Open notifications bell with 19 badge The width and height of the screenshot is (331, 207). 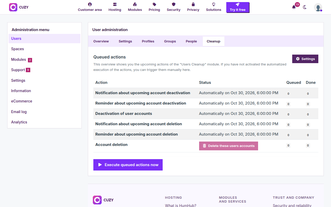coord(294,7)
